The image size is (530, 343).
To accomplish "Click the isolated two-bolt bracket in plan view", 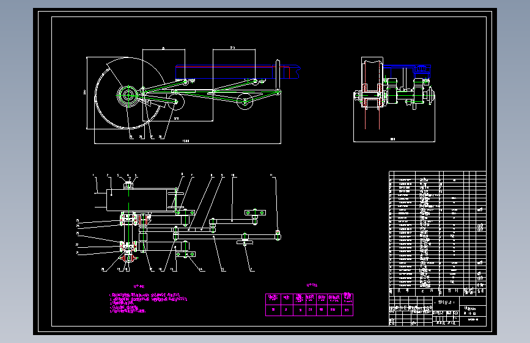I will [x=255, y=212].
